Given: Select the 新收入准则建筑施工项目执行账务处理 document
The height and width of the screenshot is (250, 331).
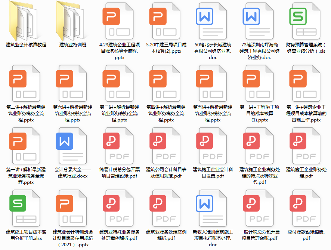Looking at the screenshot, I should 212,208.
